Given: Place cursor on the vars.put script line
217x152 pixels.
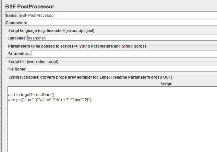Looking at the screenshot, I should (50, 100).
